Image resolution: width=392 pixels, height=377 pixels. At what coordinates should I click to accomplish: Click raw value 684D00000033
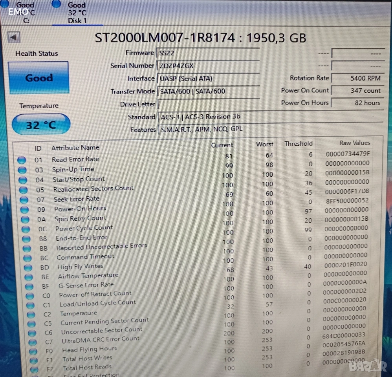pos(344,335)
